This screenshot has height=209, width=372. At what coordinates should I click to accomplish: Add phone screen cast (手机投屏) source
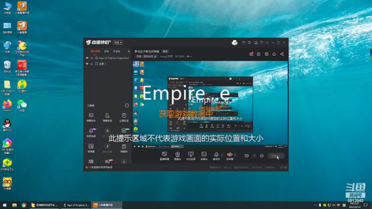191,156
